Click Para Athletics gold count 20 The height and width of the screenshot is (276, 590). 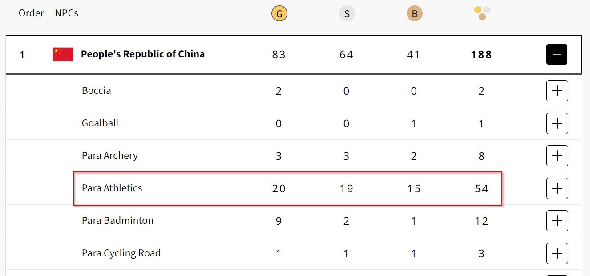(279, 189)
